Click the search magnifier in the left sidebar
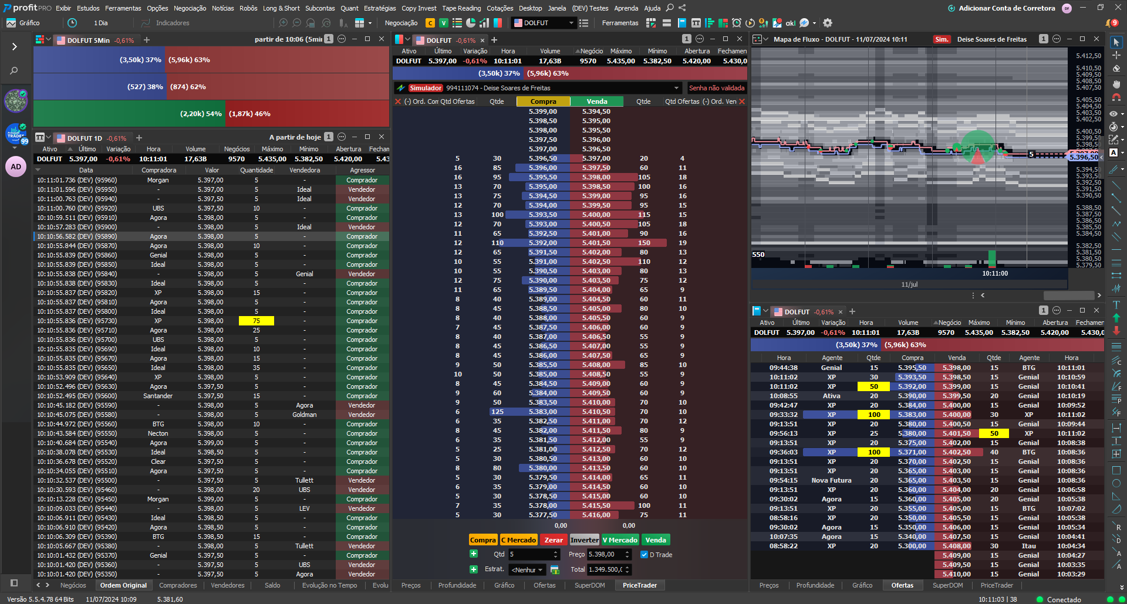The width and height of the screenshot is (1127, 604). 14,71
